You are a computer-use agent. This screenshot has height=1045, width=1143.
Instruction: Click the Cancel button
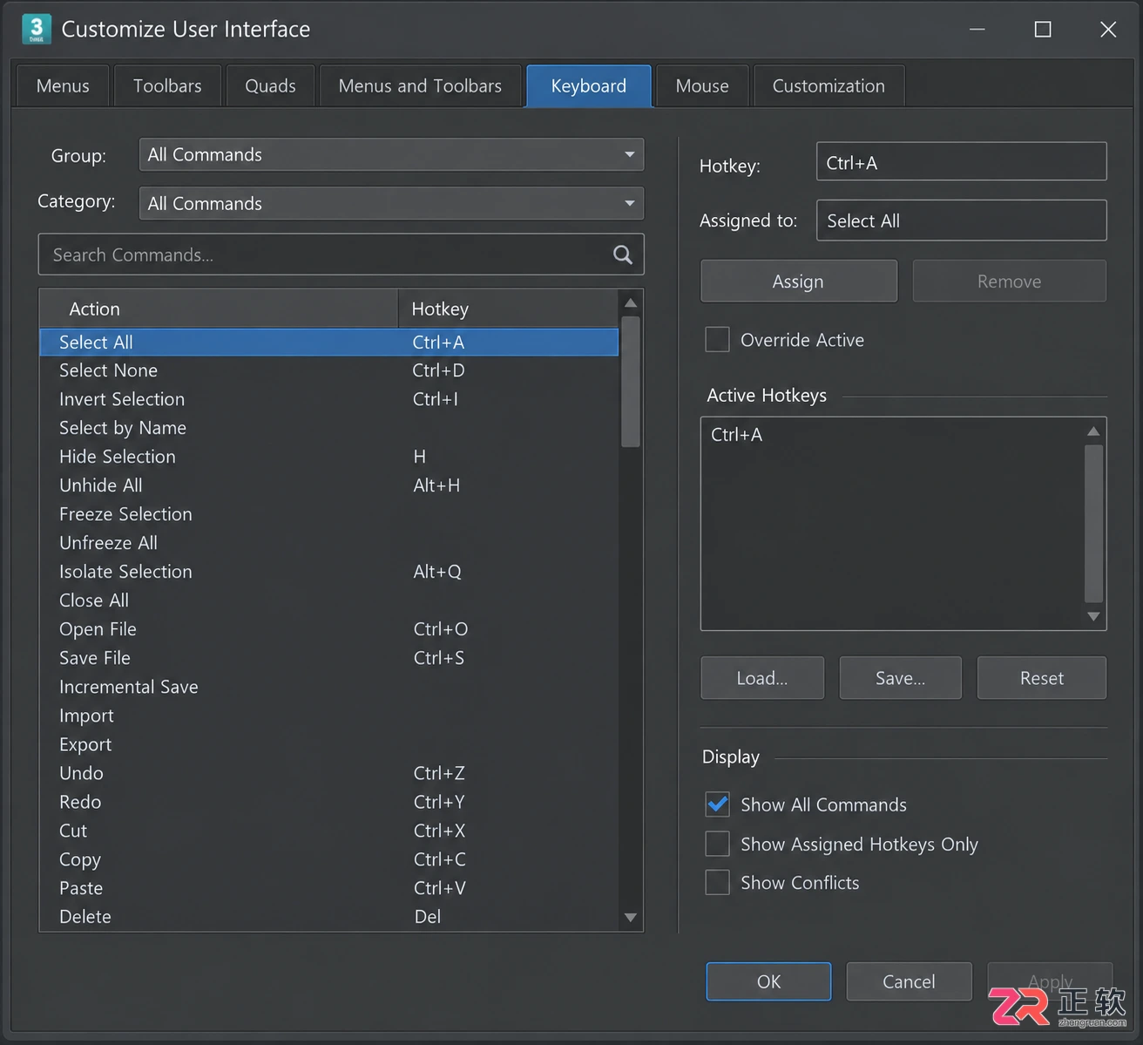(909, 981)
